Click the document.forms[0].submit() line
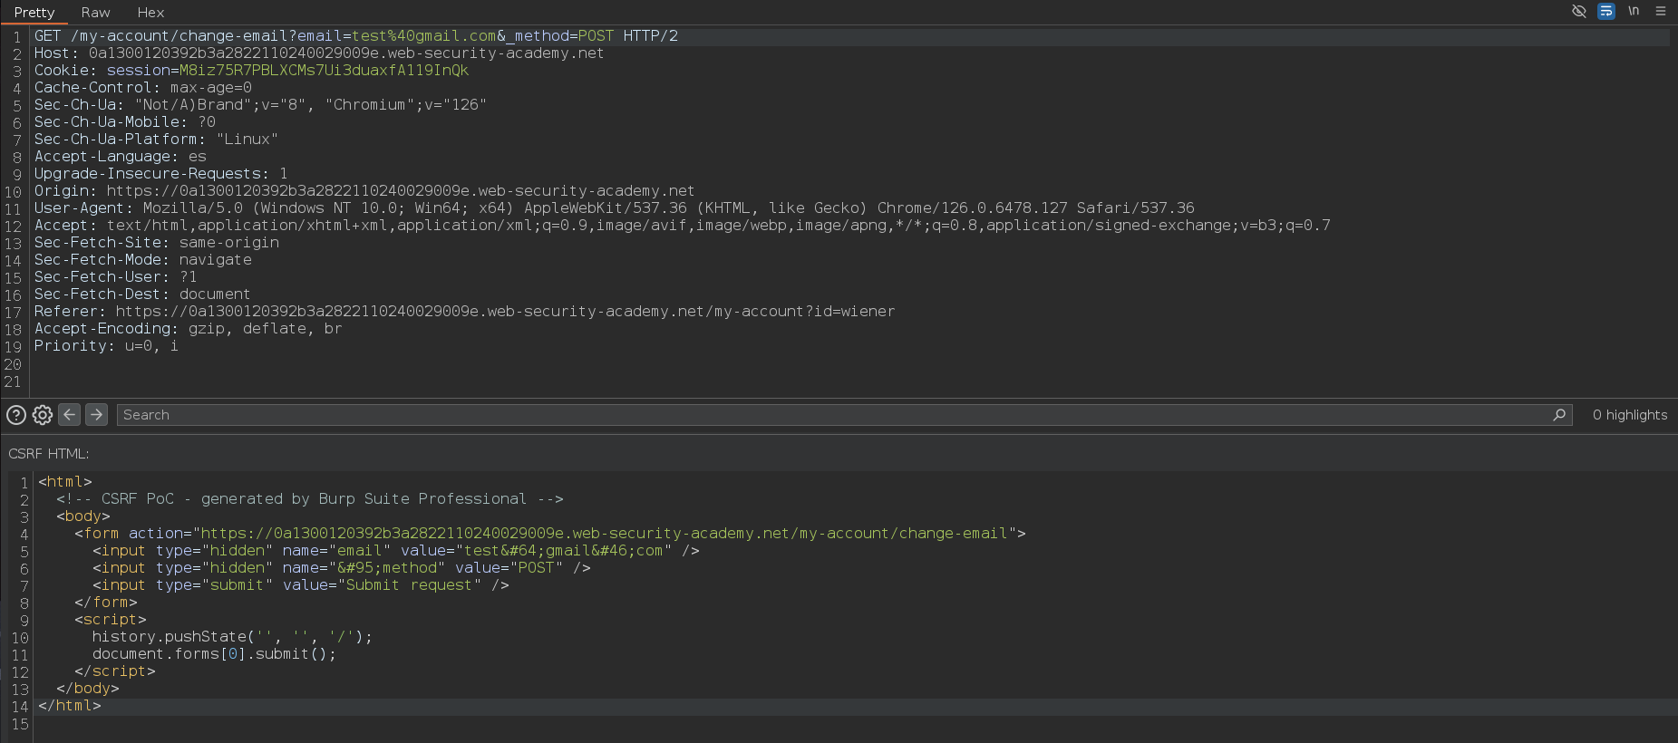 pos(214,654)
